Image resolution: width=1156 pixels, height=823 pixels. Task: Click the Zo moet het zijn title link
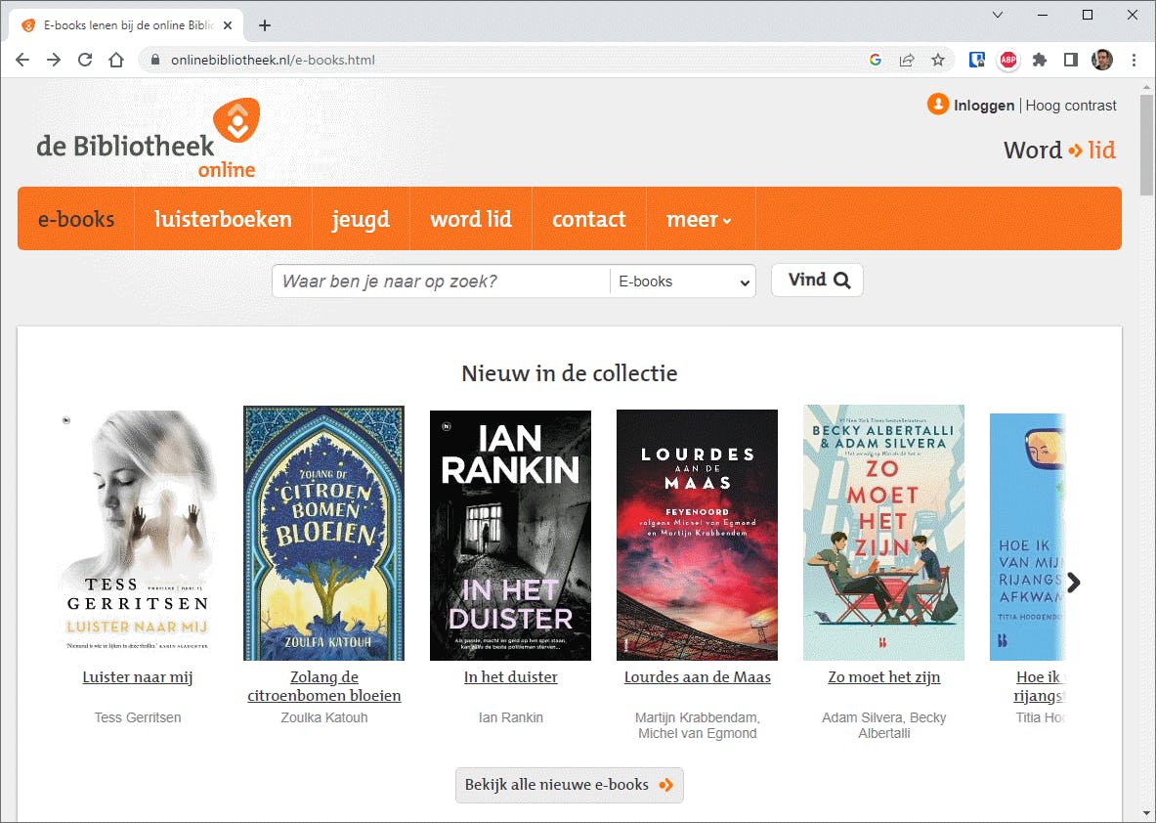(884, 677)
